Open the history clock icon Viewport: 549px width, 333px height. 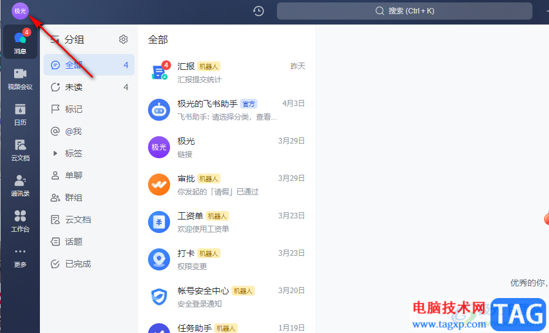coord(259,11)
